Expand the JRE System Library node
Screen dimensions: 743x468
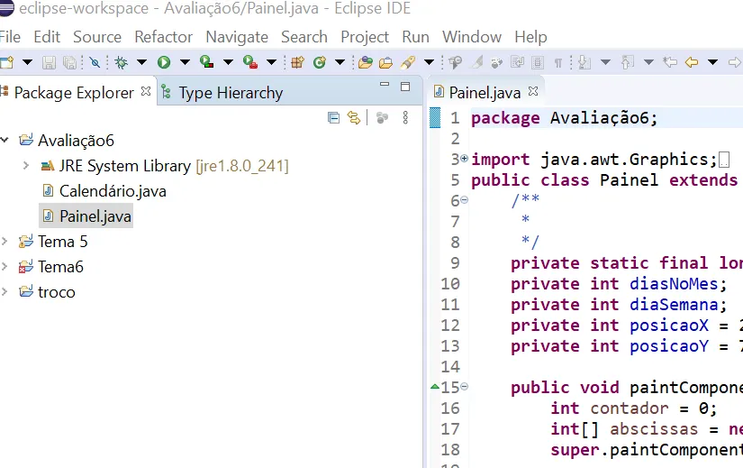pyautogui.click(x=25, y=166)
